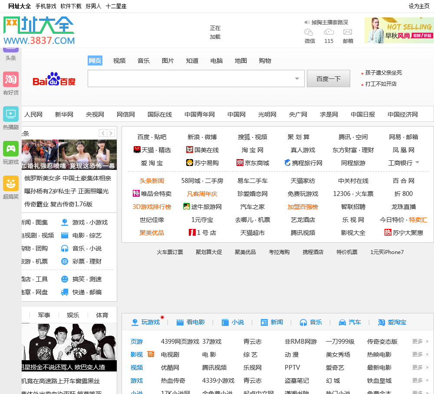
Task: Click the lottery ball icon beside 彩票·理财
Action: 65,261
